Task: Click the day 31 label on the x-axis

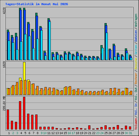Action: [130, 133]
